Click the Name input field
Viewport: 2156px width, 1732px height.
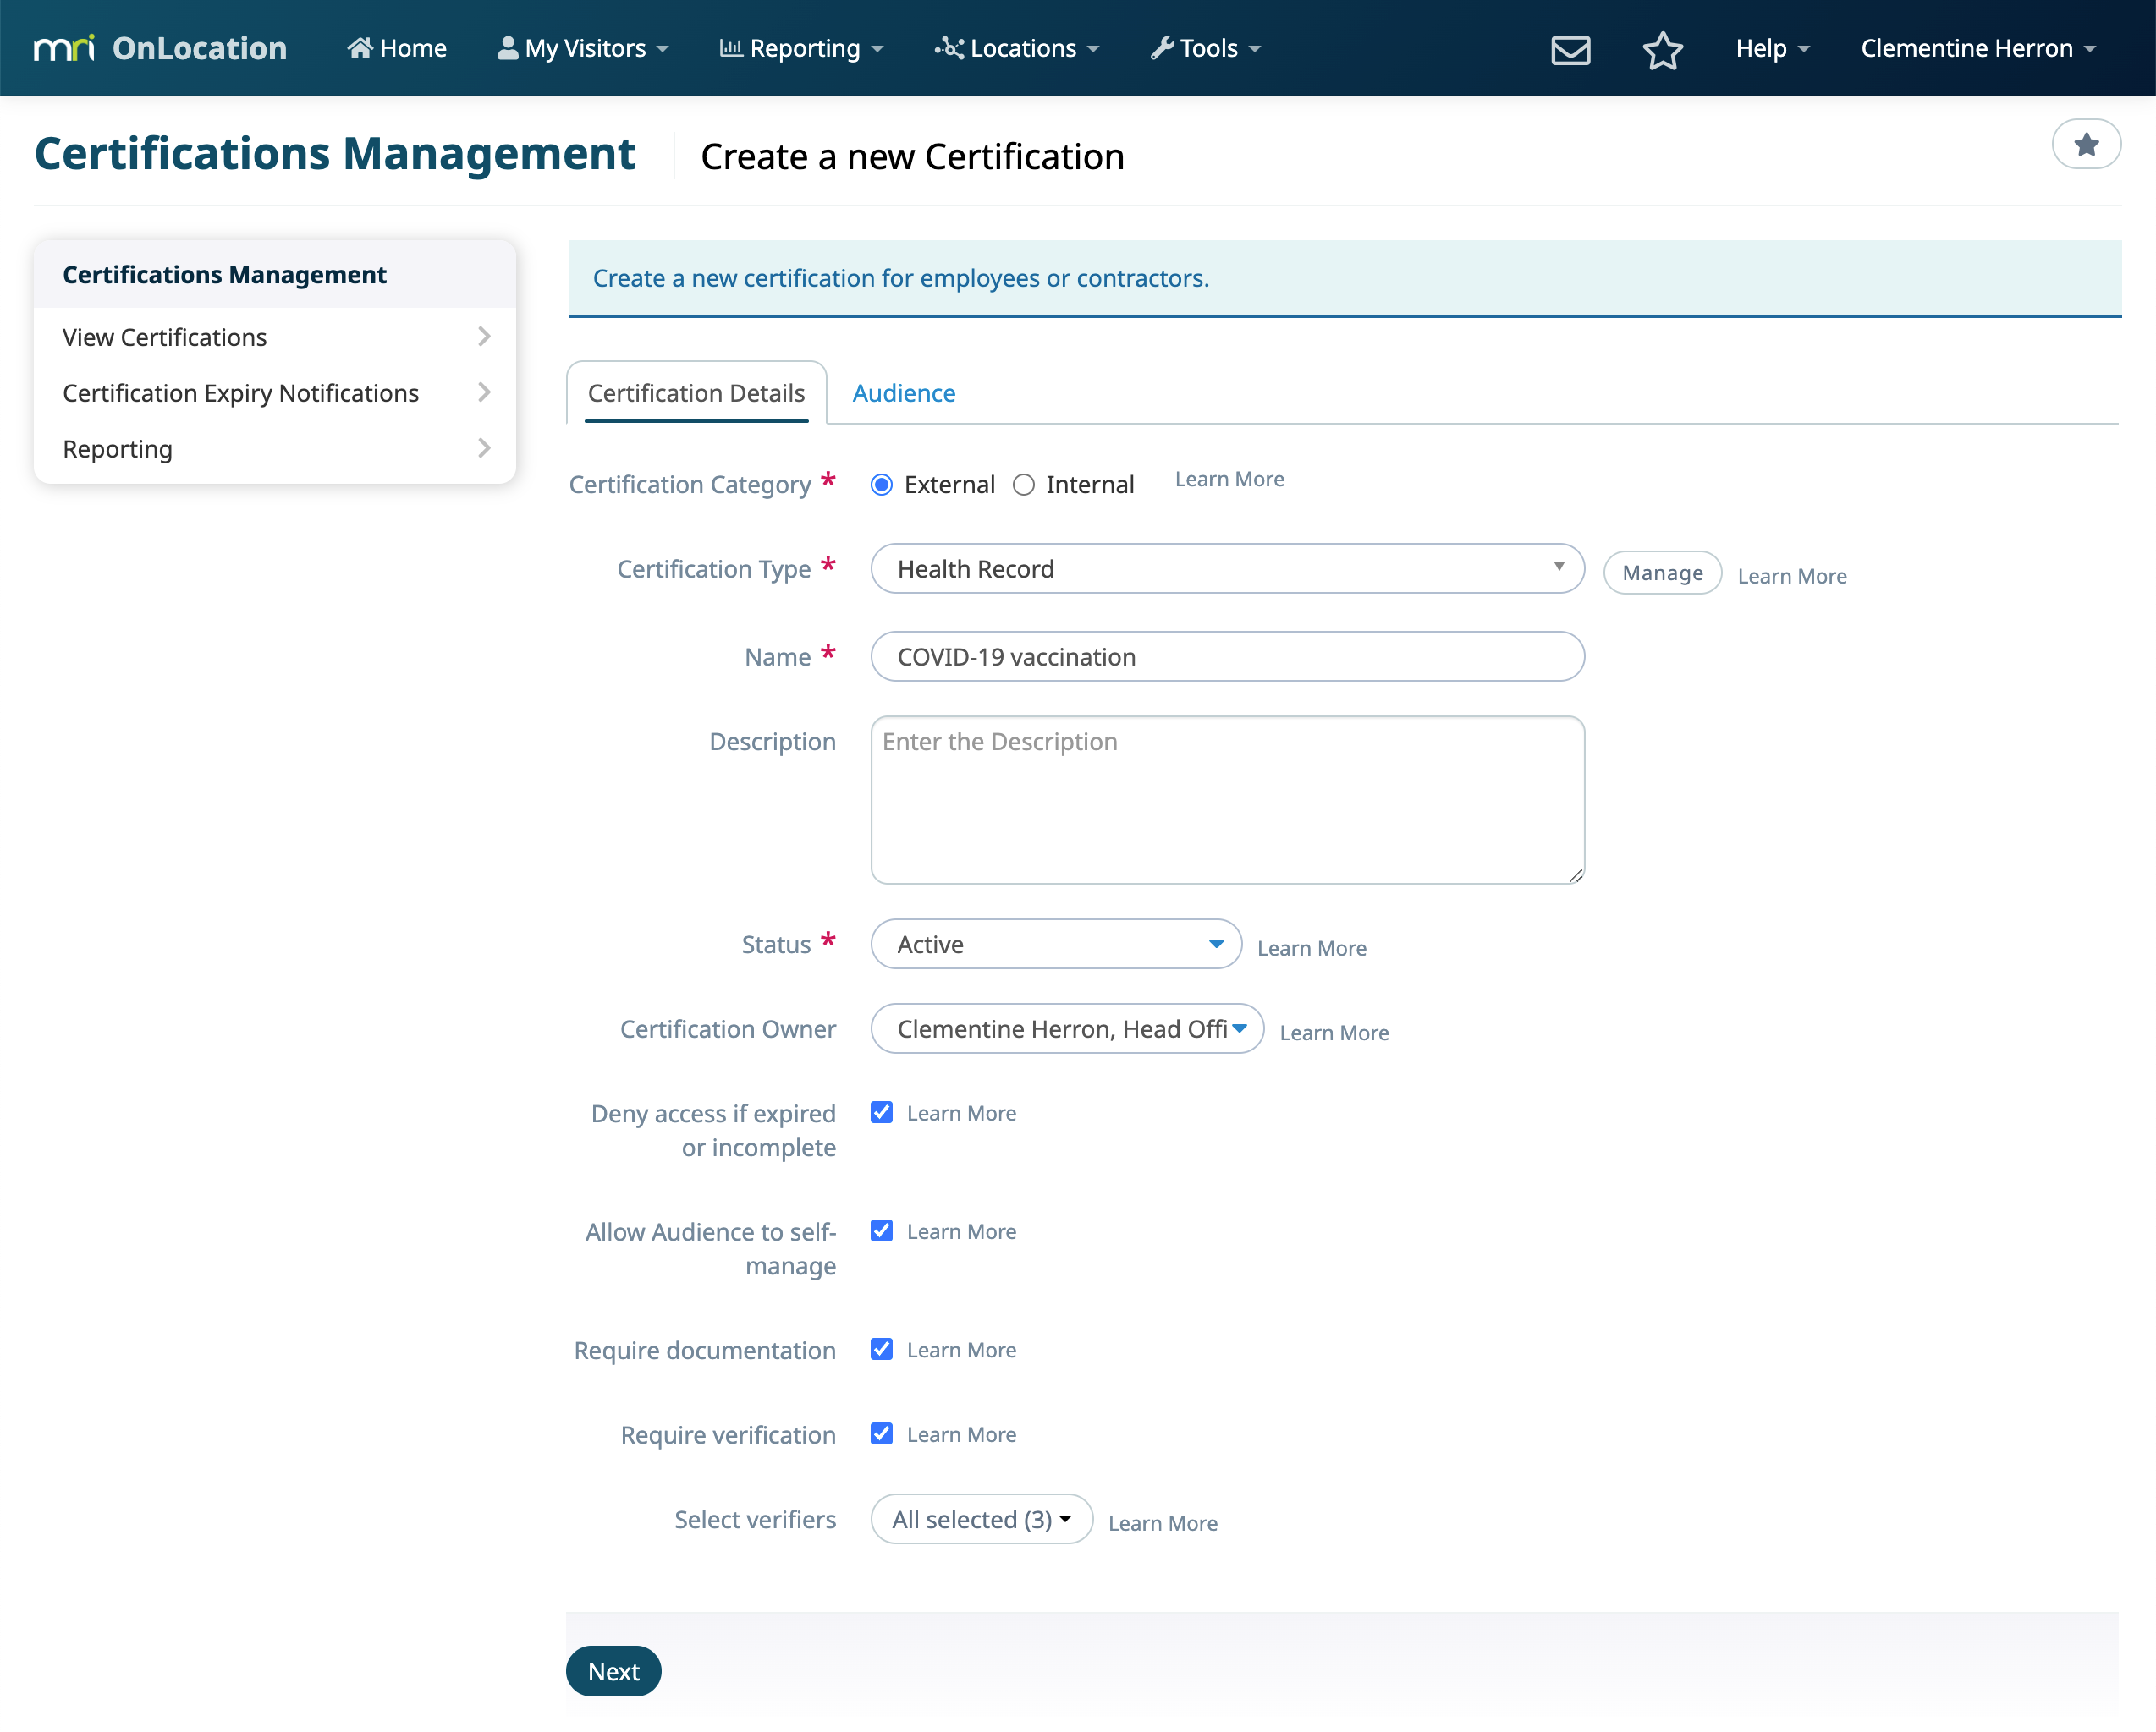1227,656
